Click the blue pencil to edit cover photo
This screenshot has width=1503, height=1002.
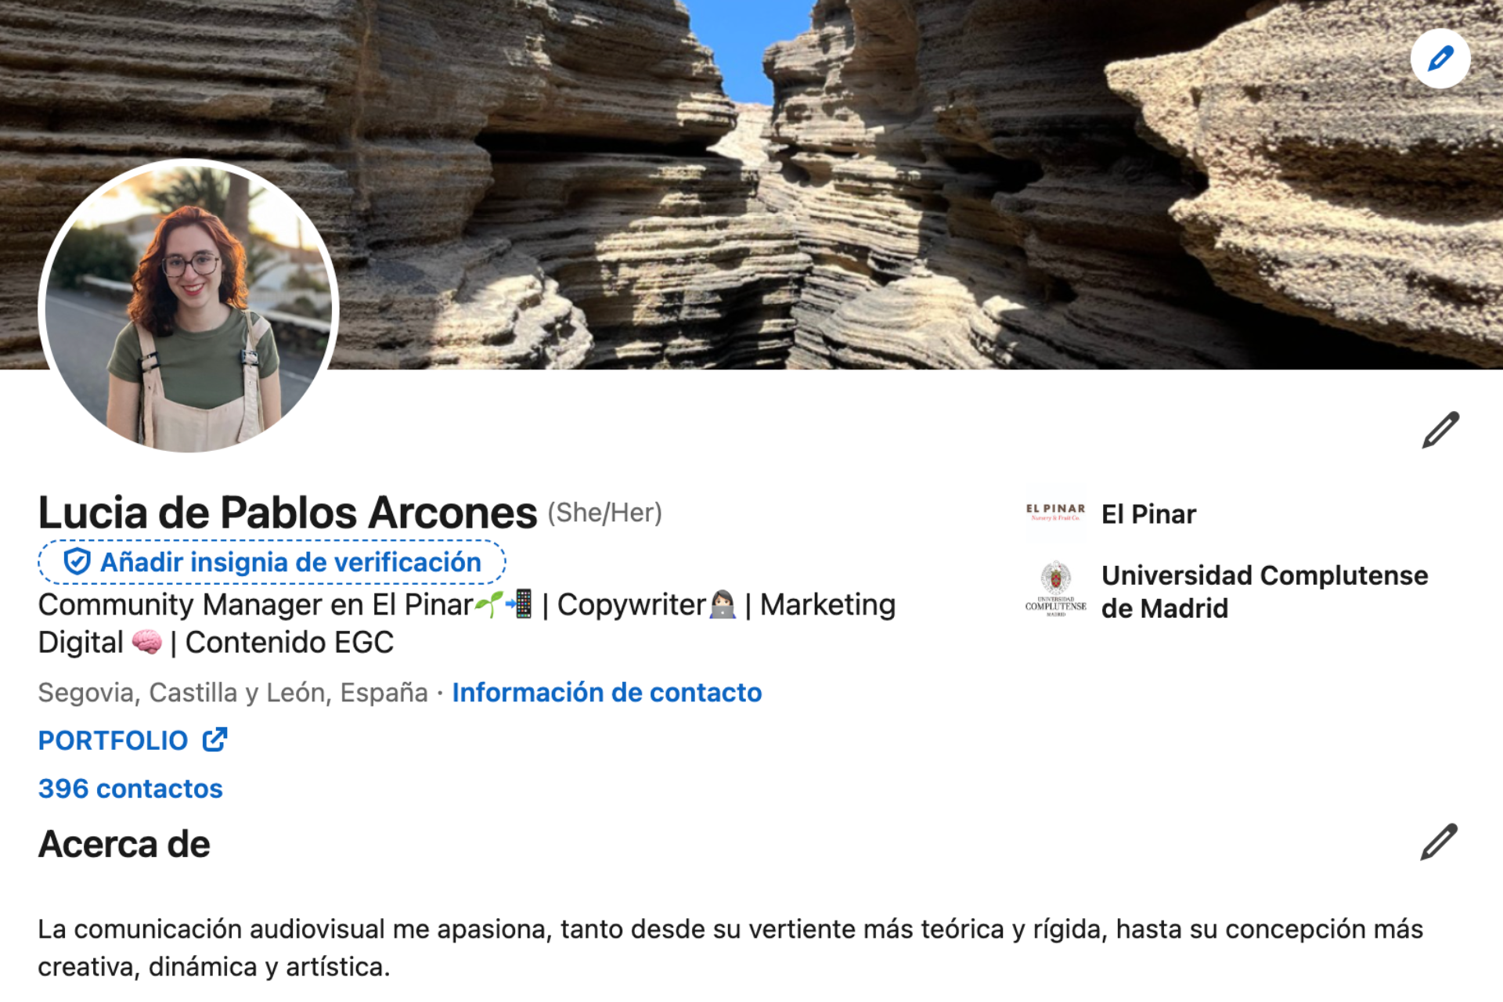[x=1440, y=59]
